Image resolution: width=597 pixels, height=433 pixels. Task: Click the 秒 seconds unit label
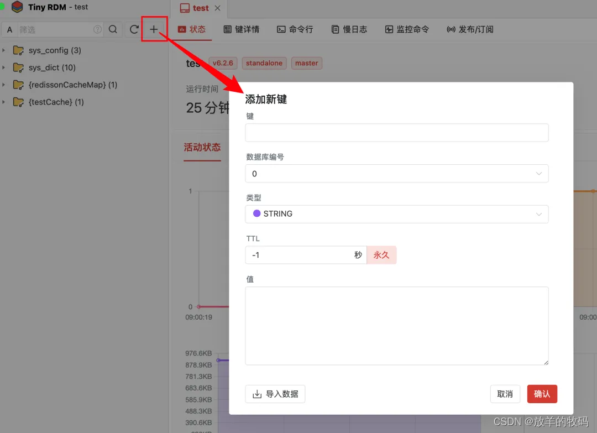(358, 255)
